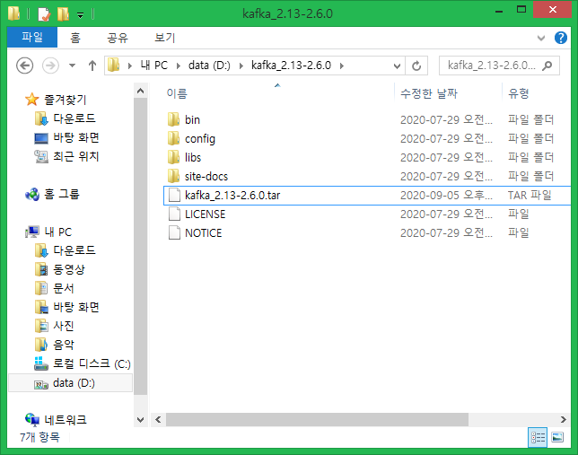
Task: Expand the arrow after kafka_2.13-2.6.0 breadcrumb
Action: pyautogui.click(x=342, y=66)
